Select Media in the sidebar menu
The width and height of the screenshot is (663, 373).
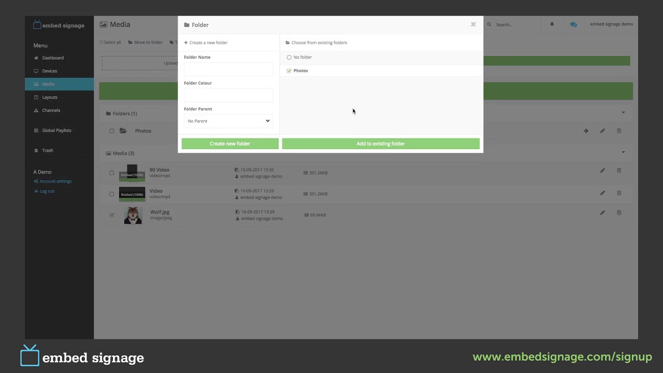point(59,84)
